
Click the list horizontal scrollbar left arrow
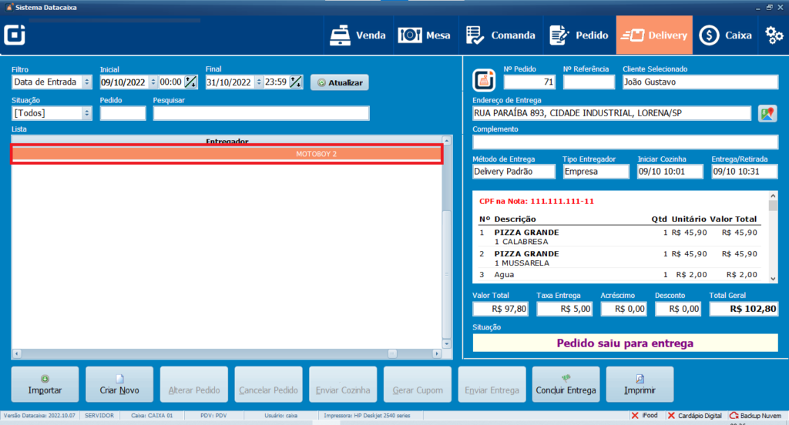click(17, 353)
